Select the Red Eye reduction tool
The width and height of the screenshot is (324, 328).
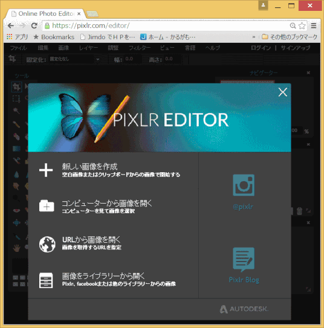(16, 210)
